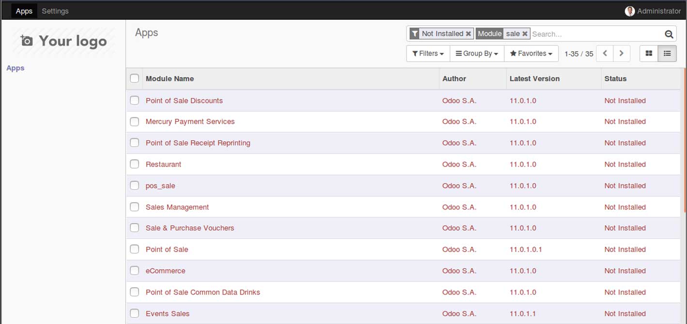Check the Sale & Purchase Vouchers row

pyautogui.click(x=135, y=228)
